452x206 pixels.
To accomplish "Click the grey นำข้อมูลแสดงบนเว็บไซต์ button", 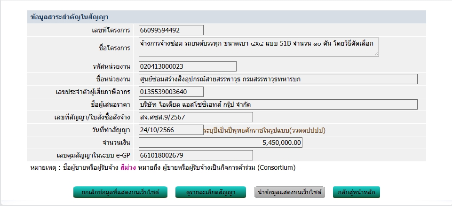I will click(290, 192).
